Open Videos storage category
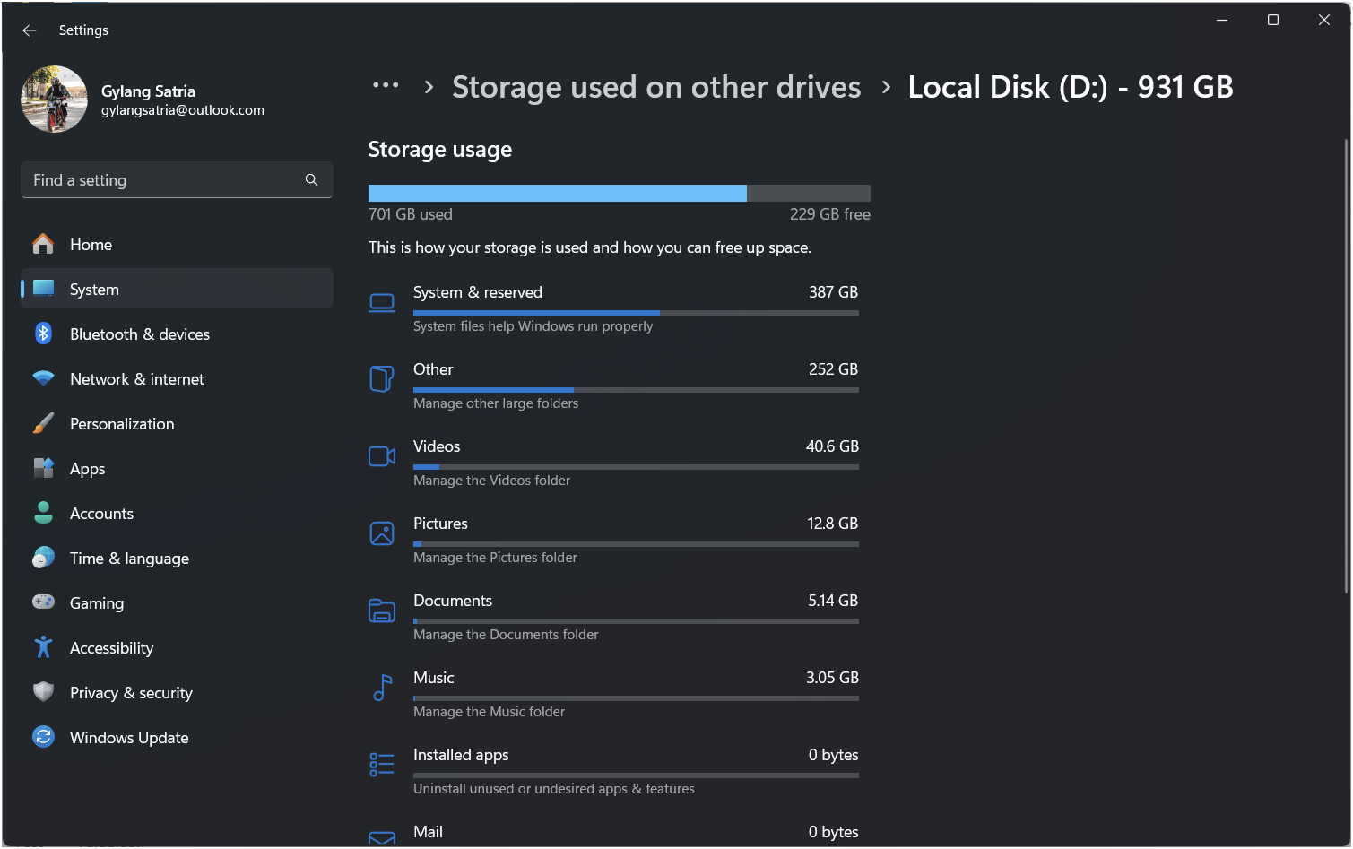The height and width of the screenshot is (849, 1353). tap(614, 463)
